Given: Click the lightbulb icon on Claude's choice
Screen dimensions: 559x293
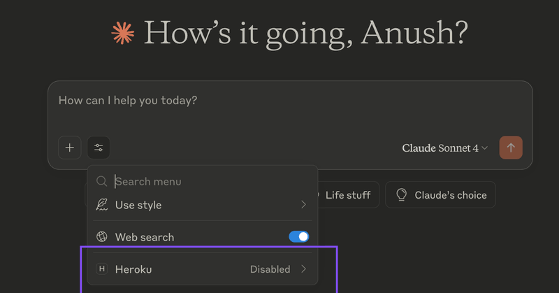Looking at the screenshot, I should pos(401,195).
